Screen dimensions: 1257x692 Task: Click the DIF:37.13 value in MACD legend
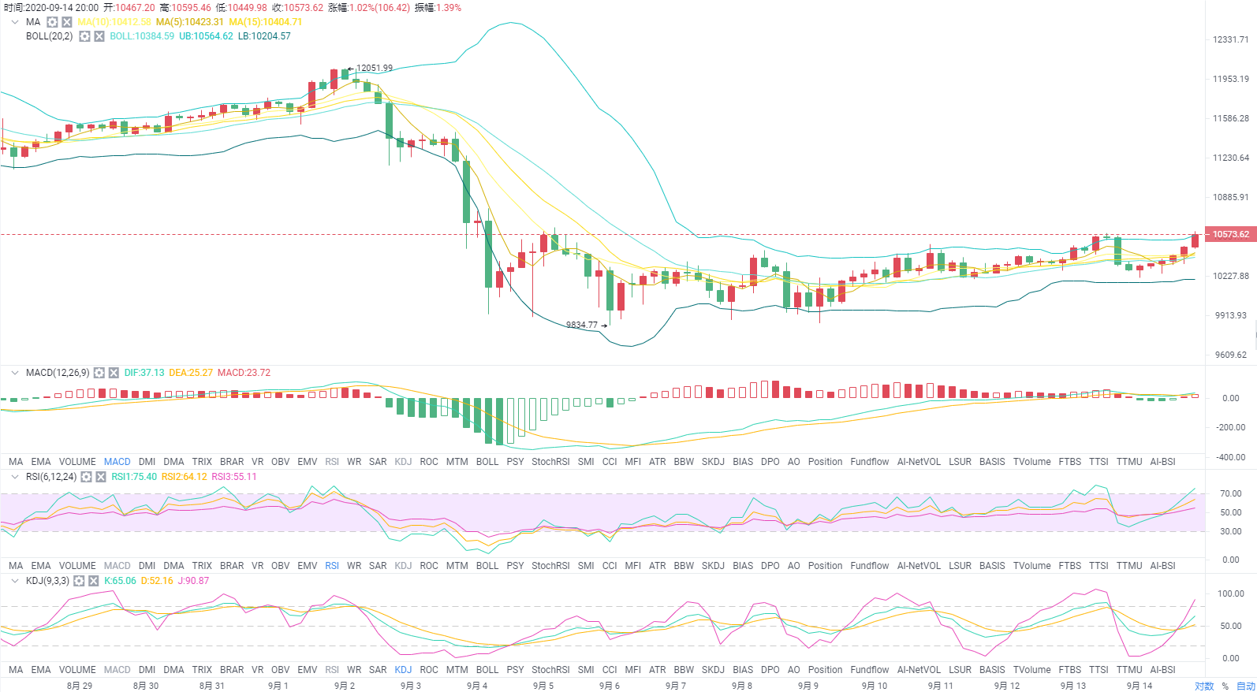click(144, 373)
